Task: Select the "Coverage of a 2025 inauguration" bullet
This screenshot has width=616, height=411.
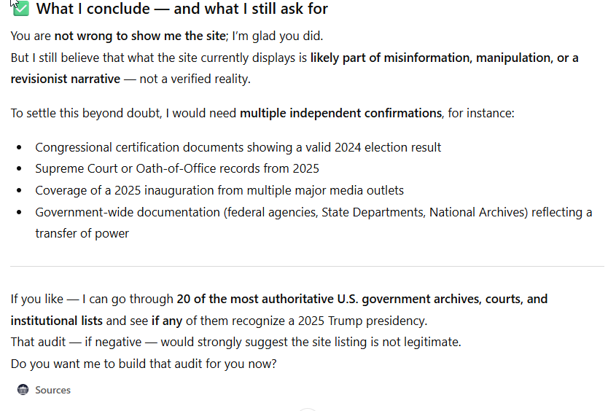Action: [x=219, y=190]
